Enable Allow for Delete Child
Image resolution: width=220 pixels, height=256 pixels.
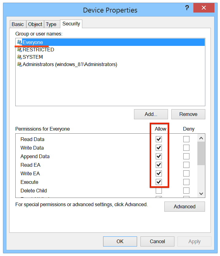pos(158,191)
